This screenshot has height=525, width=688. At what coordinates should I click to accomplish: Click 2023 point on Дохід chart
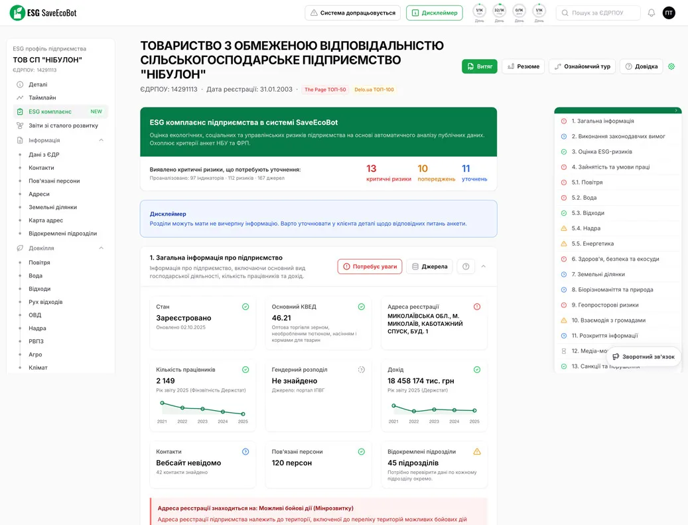434,410
